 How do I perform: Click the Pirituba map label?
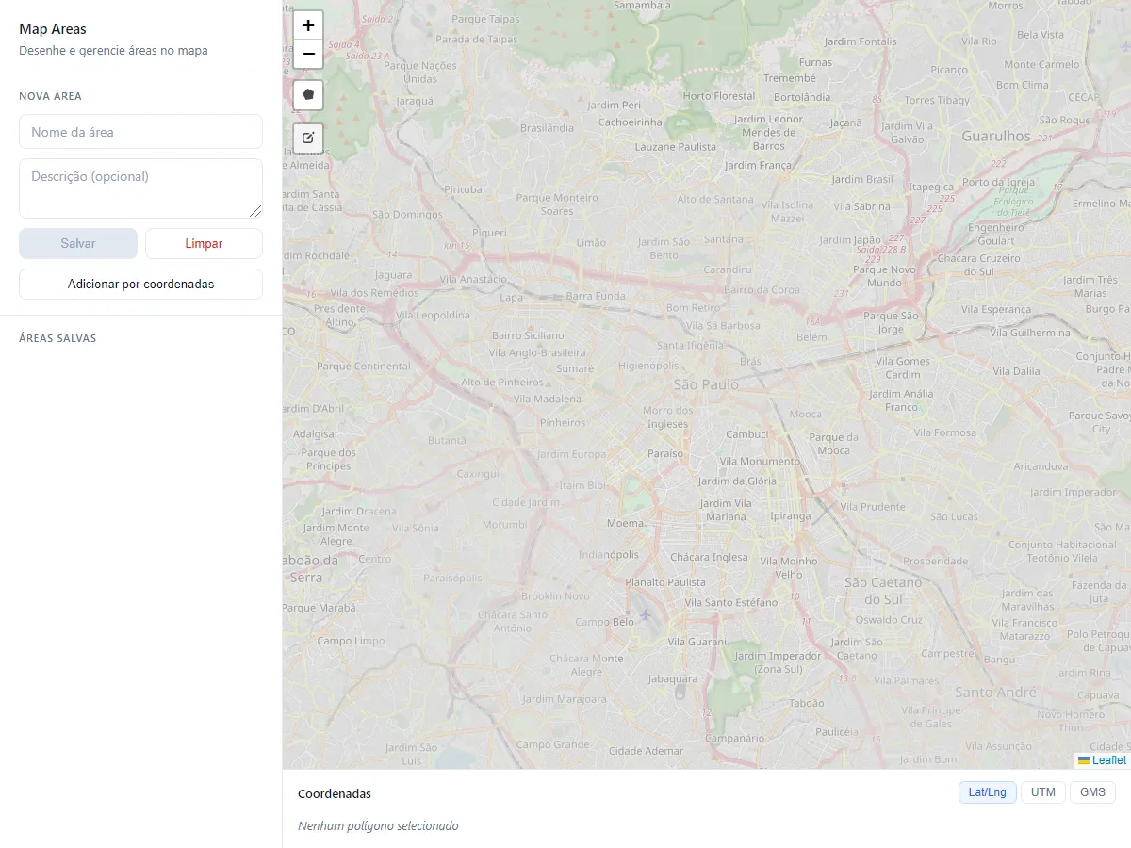click(x=463, y=188)
